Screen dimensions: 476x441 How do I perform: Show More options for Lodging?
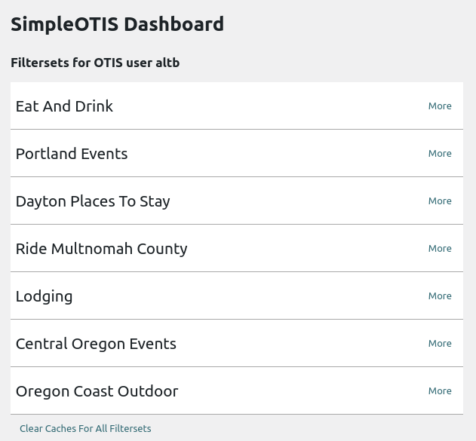click(440, 296)
